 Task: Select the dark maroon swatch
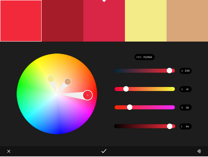[62, 21]
